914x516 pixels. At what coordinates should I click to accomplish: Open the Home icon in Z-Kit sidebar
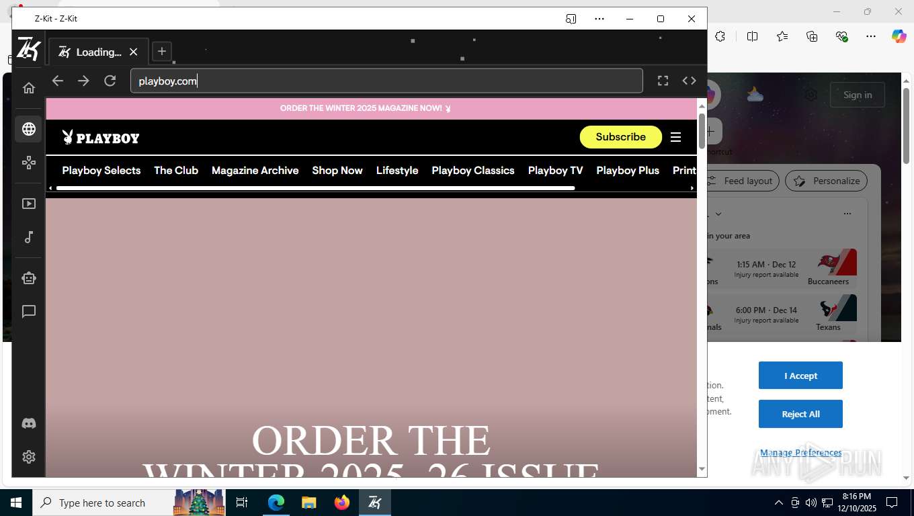click(x=29, y=88)
